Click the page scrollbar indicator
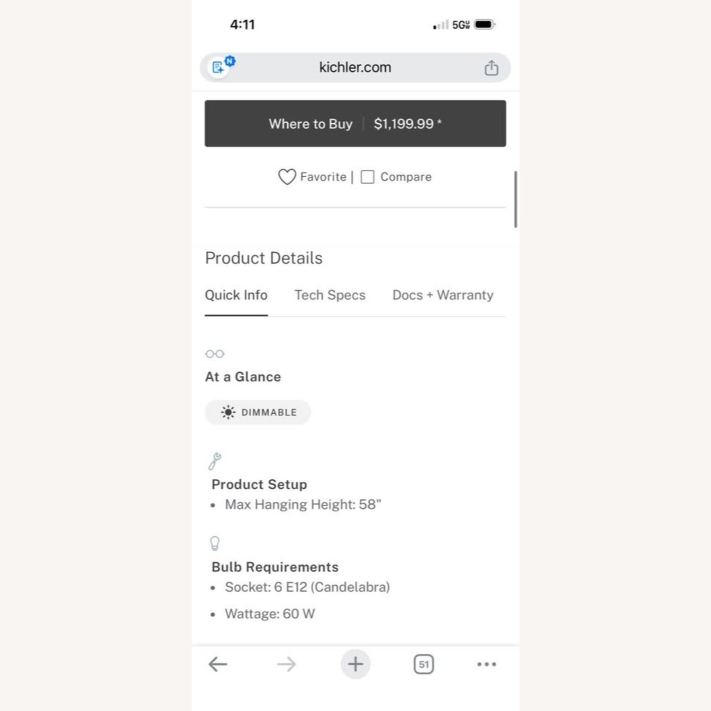This screenshot has width=711, height=711. (x=515, y=199)
